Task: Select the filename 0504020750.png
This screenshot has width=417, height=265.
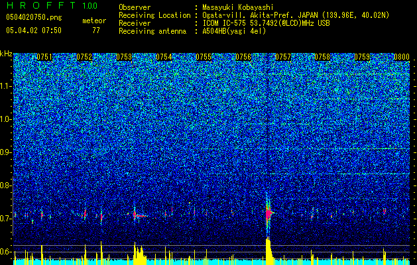Action: (x=34, y=17)
